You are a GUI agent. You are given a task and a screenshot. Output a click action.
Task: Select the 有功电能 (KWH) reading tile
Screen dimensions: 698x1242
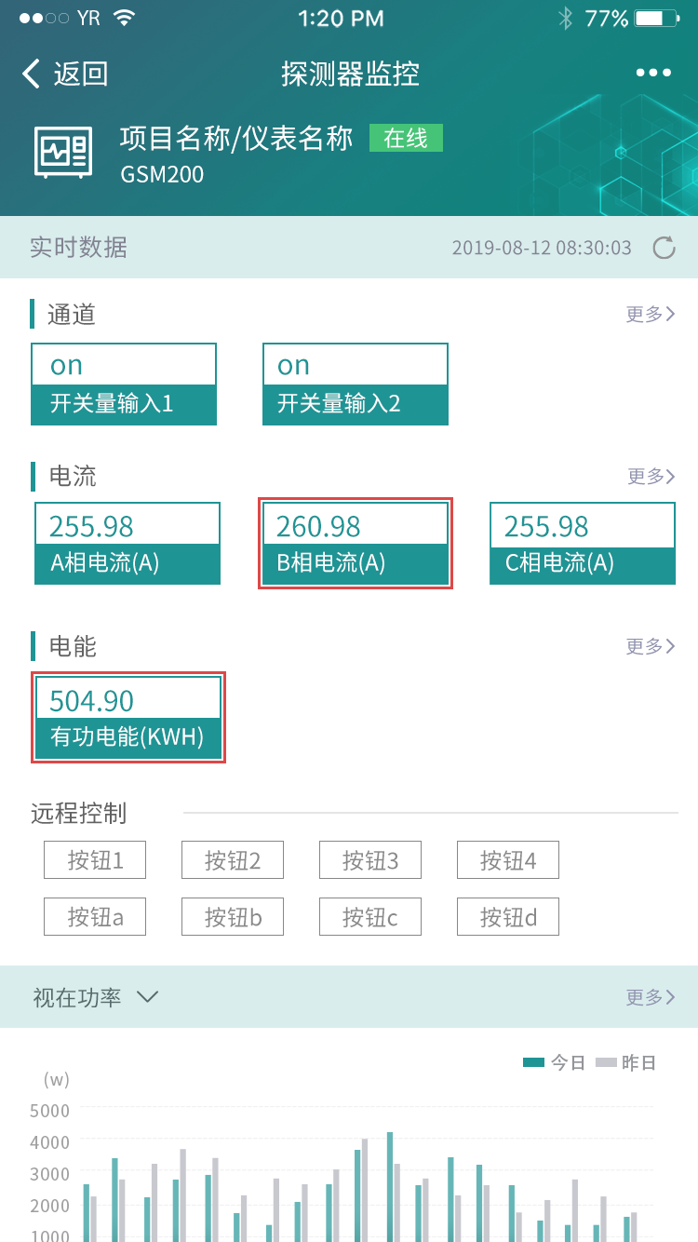128,717
